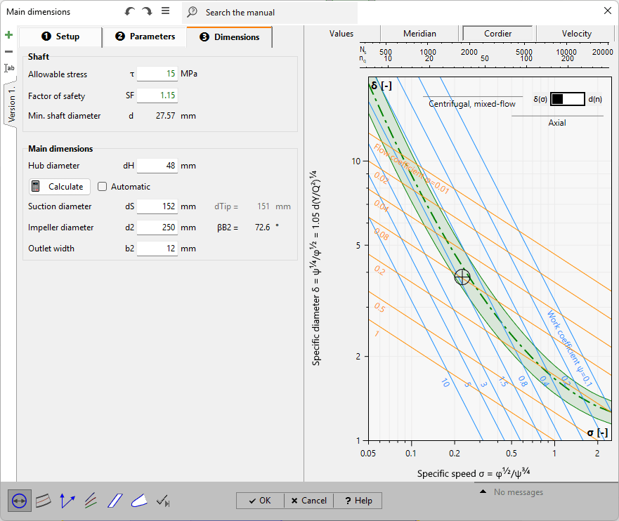The width and height of the screenshot is (619, 521).
Task: Add a new version with the green plus
Action: coord(8,34)
